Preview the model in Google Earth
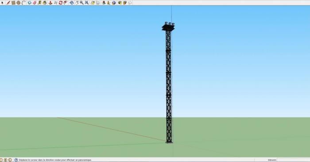 tap(114, 3)
